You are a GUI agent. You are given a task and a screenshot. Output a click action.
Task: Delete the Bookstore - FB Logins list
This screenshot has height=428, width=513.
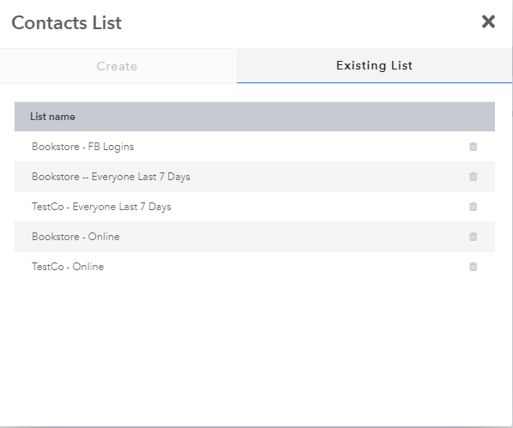pyautogui.click(x=473, y=147)
